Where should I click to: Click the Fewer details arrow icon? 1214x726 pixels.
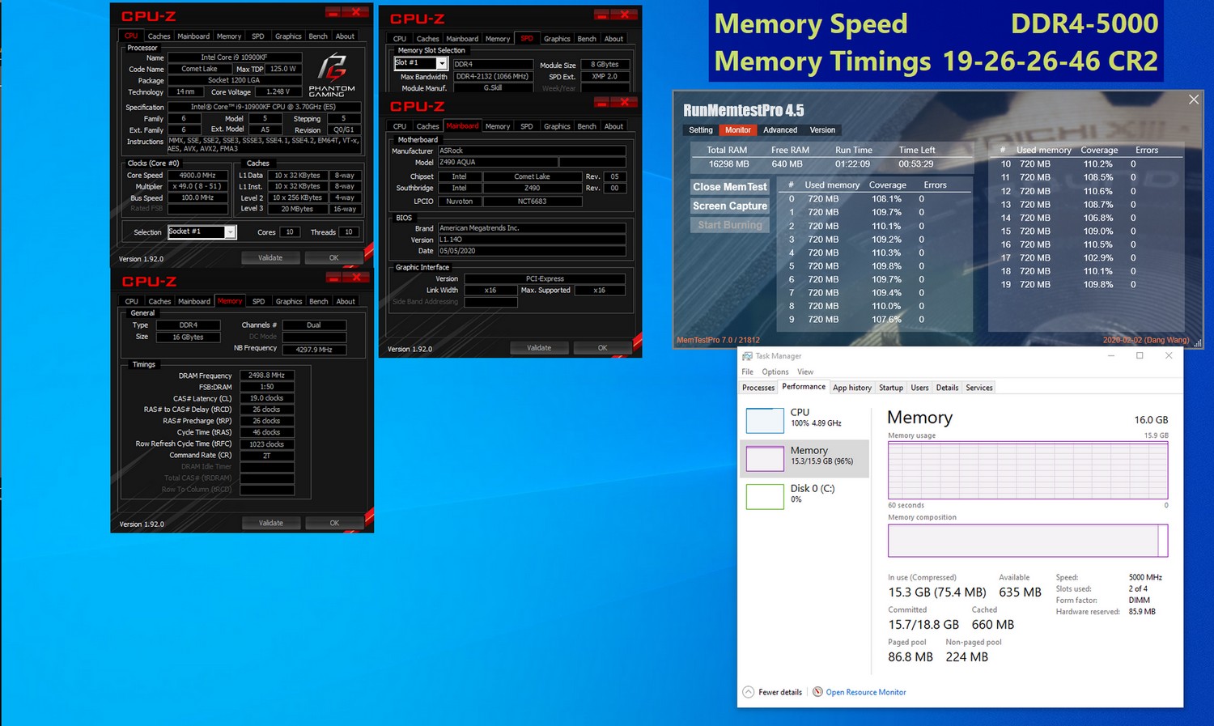click(749, 692)
